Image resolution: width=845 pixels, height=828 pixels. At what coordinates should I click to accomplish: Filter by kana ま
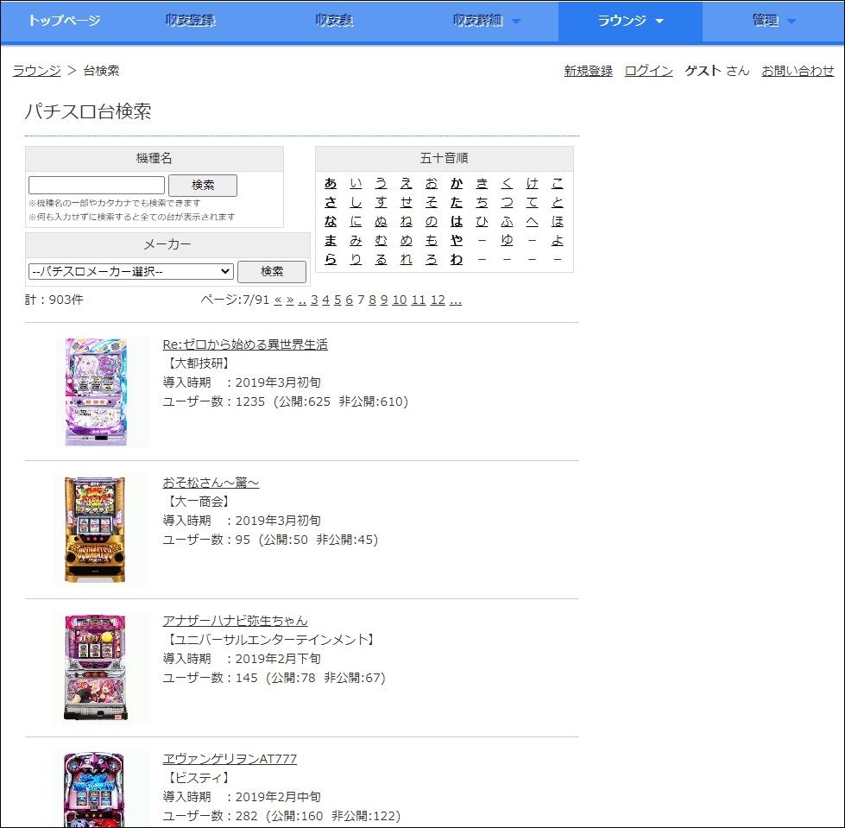[x=331, y=240]
